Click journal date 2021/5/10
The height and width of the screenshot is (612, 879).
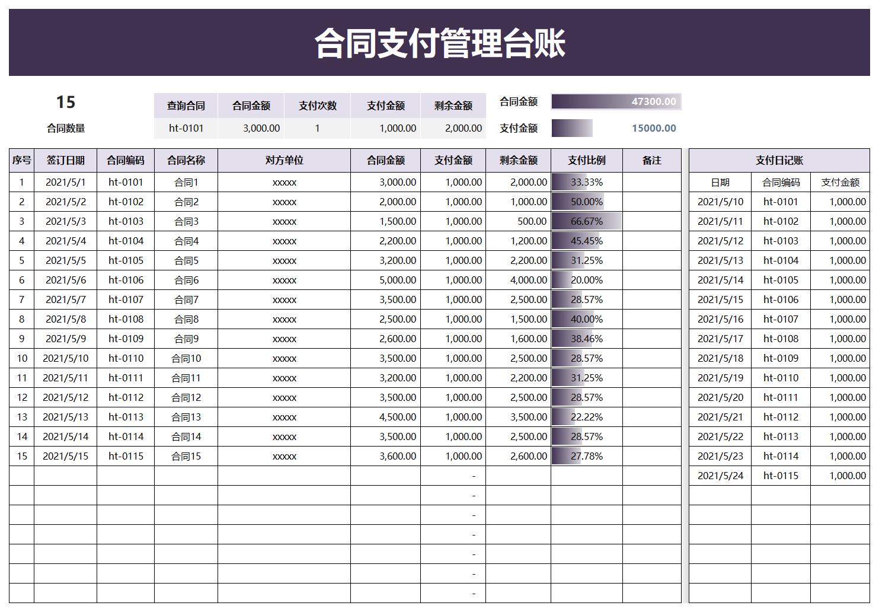tap(720, 202)
